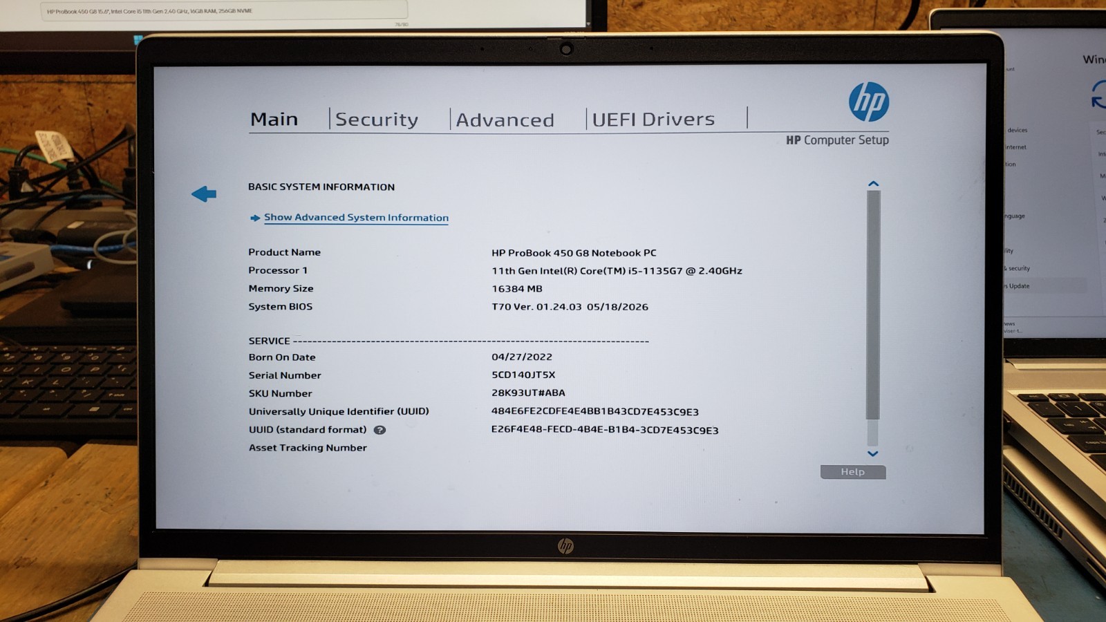Click the 16384 MB memory value
This screenshot has height=622, width=1106.
pyautogui.click(x=517, y=289)
